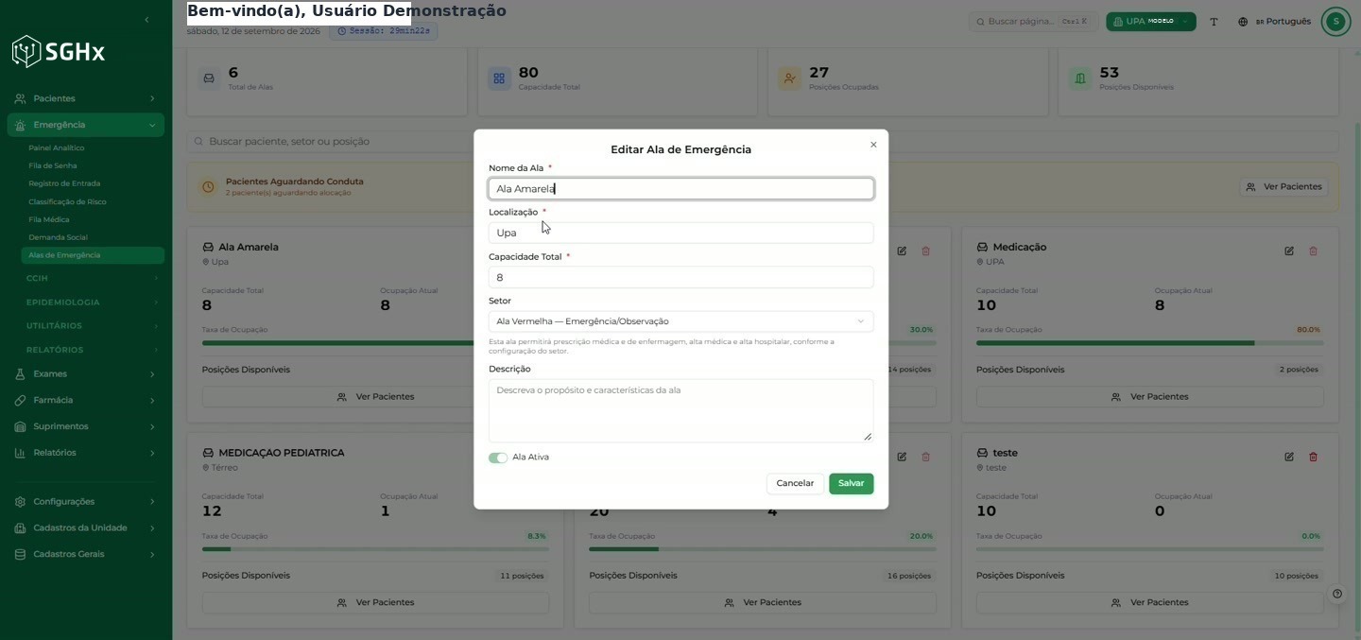Click the Descrição text area
This screenshot has width=1361, height=640.
pos(680,410)
